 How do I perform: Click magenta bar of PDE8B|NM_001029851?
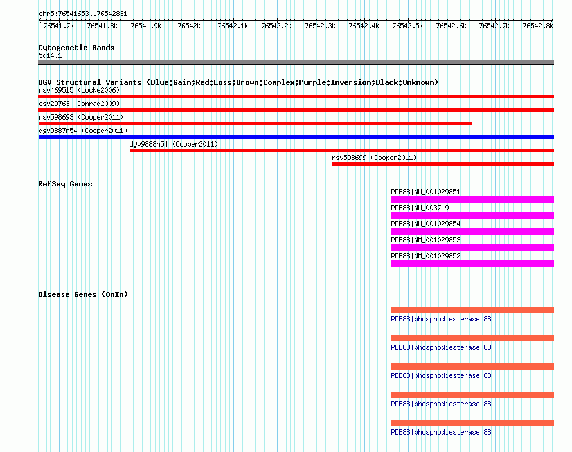click(x=472, y=199)
